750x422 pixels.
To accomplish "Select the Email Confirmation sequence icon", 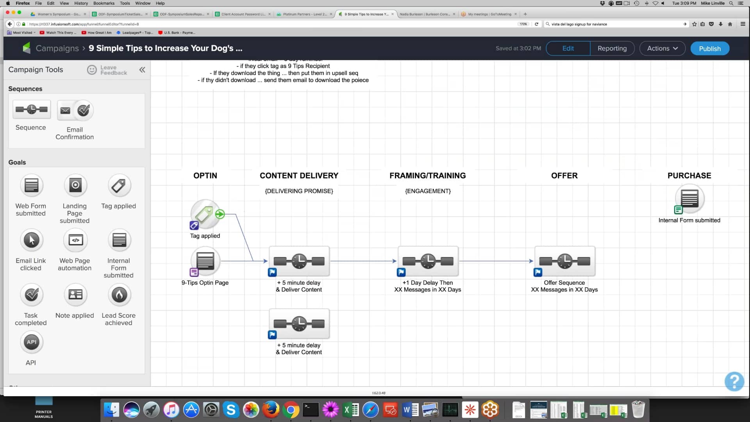I will (x=75, y=111).
